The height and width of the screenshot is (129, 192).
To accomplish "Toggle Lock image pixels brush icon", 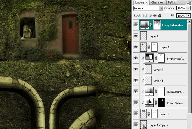I will [x=150, y=16].
